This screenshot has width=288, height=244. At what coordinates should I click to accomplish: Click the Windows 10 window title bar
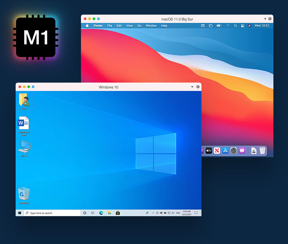tap(108, 87)
